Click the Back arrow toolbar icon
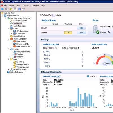The image size is (113, 113). (2, 9)
